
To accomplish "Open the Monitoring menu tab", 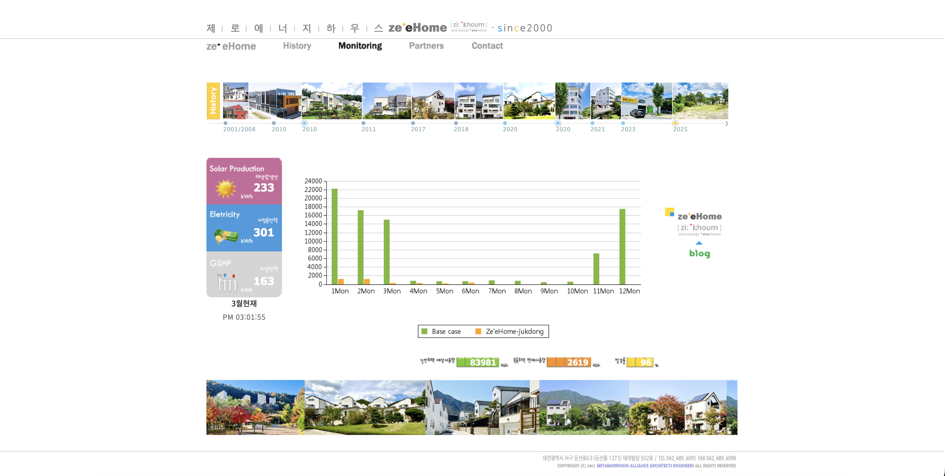I will (360, 46).
